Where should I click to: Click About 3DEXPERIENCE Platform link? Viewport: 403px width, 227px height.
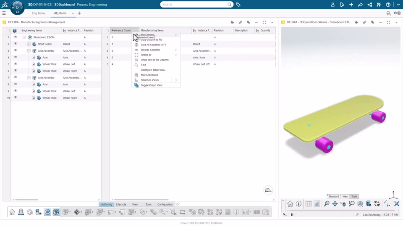[201, 223]
